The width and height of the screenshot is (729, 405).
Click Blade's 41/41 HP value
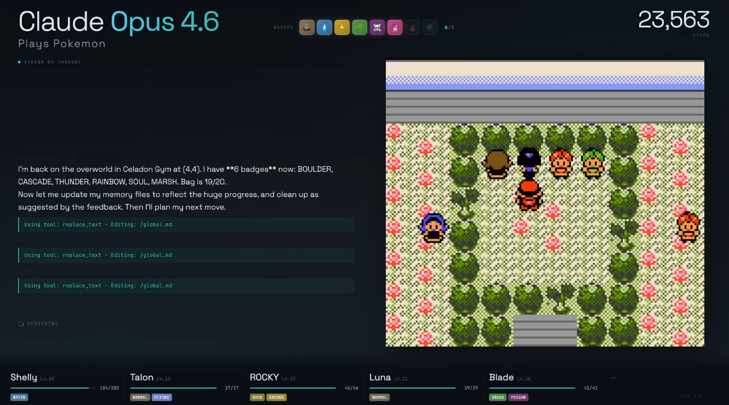click(x=591, y=388)
